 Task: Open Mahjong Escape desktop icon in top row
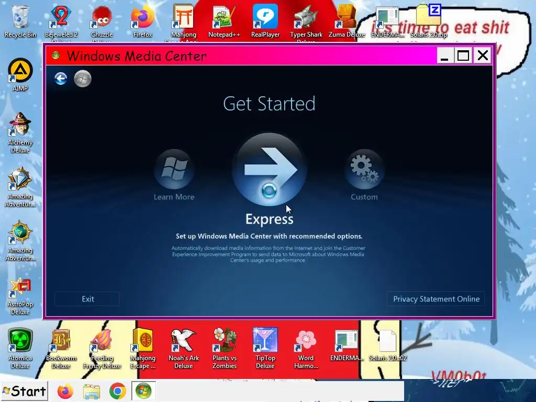[184, 22]
